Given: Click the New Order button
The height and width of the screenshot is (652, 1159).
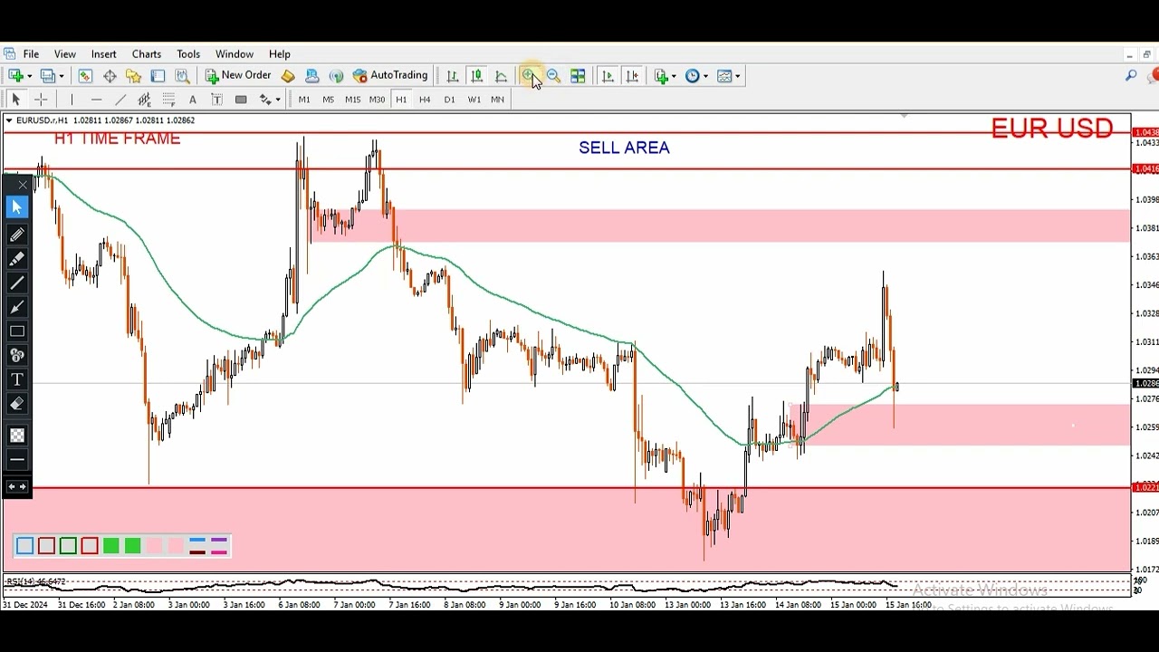Looking at the screenshot, I should coord(238,76).
